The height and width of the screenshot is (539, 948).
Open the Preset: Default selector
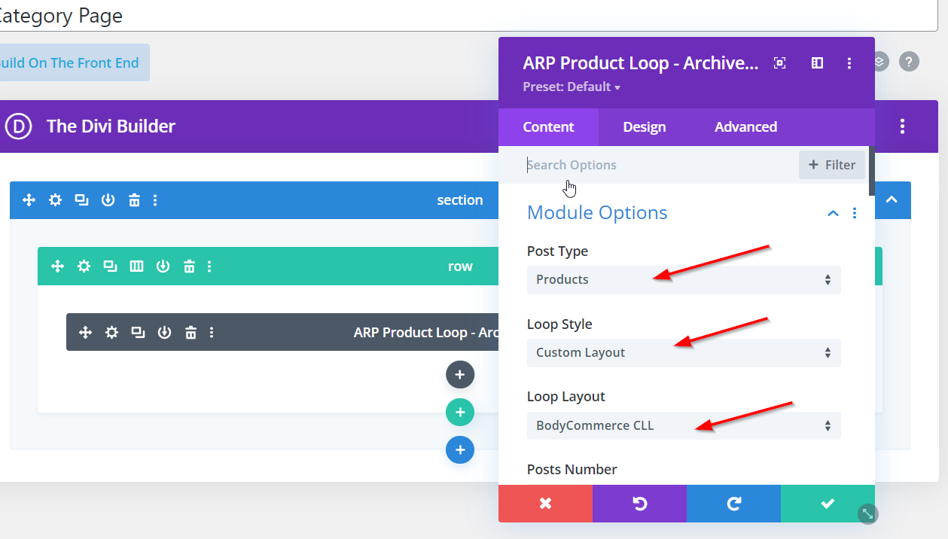coord(572,87)
